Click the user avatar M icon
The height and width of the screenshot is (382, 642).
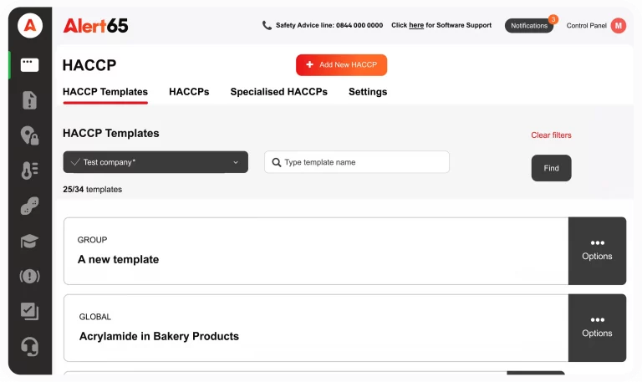(619, 26)
